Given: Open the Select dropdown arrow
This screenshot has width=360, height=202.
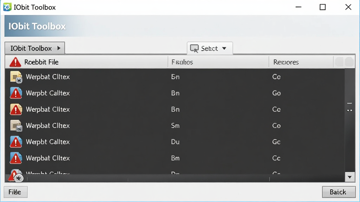Looking at the screenshot, I should [224, 48].
